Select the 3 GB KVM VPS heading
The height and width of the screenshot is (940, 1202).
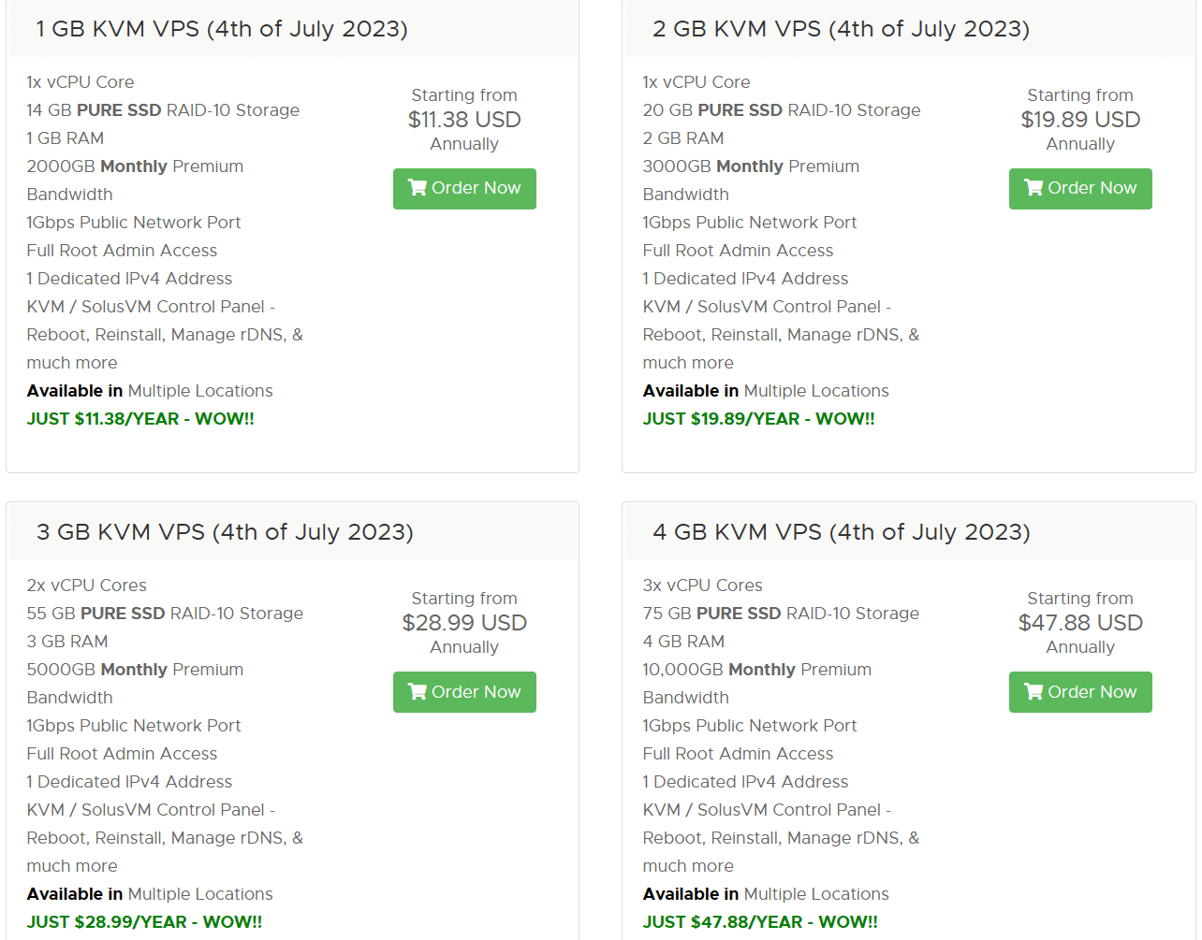(x=225, y=532)
